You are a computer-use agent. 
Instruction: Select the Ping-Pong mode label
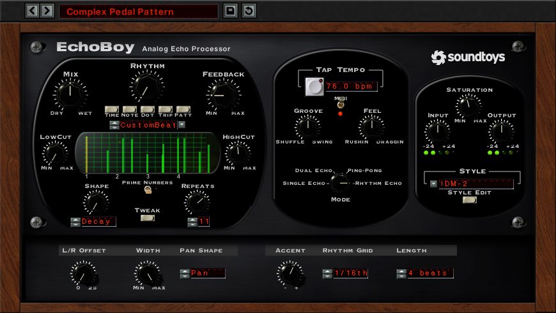point(364,171)
